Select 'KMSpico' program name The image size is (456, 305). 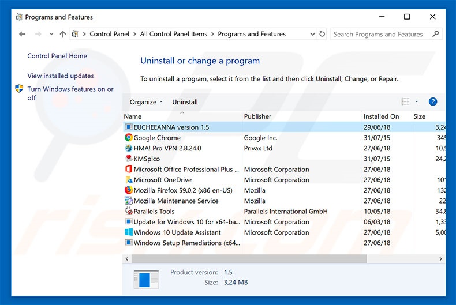pos(147,159)
